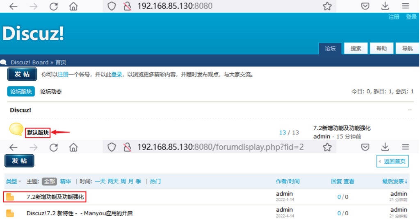Click the back arrow in the top browser toolbar

[x=13, y=6]
